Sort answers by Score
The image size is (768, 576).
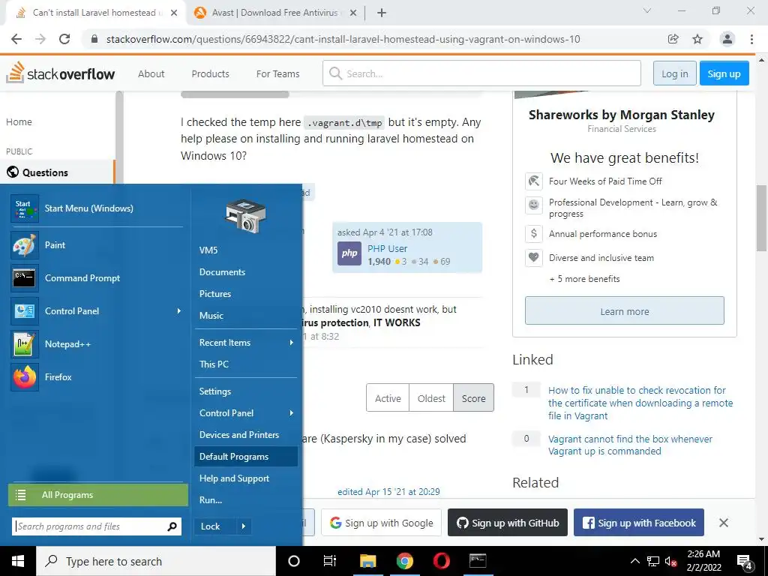474,399
